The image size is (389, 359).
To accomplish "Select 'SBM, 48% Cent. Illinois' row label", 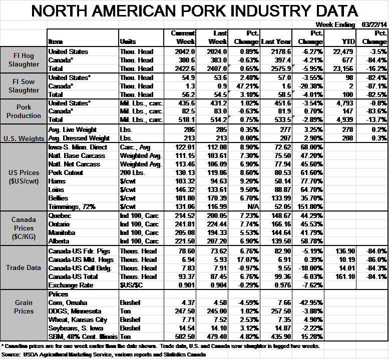I will (83, 337).
